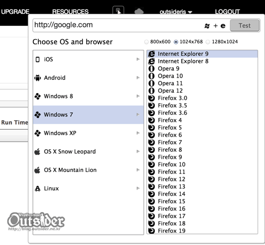Screen dimensions: 265x245
Task: Open the UPGRADE menu item
Action: coord(15,12)
